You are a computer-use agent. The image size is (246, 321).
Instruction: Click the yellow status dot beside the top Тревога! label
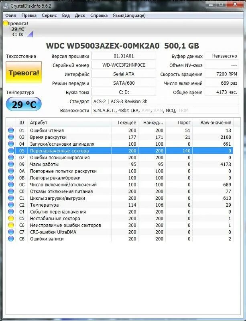tap(6, 23)
